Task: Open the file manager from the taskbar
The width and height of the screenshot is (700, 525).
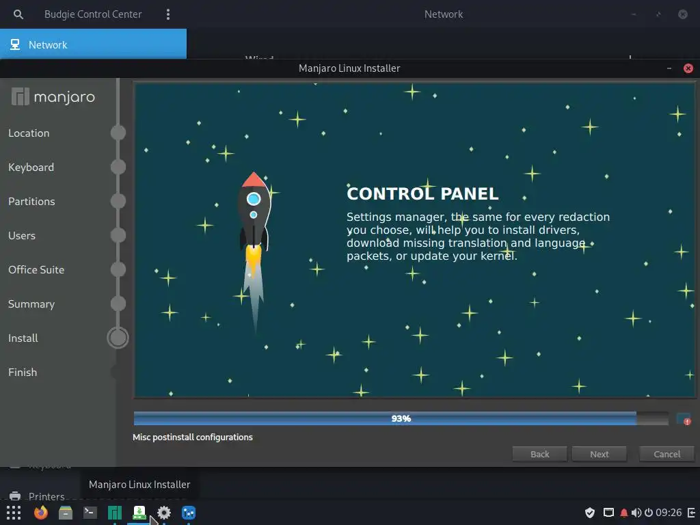Action: 66,513
